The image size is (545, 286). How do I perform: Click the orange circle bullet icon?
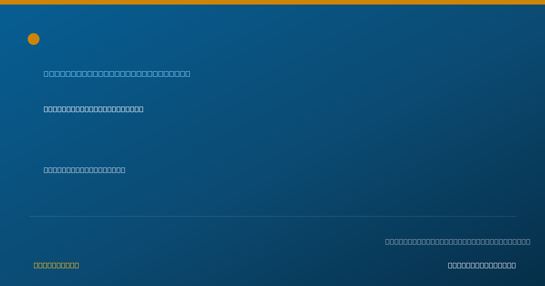coord(34,39)
